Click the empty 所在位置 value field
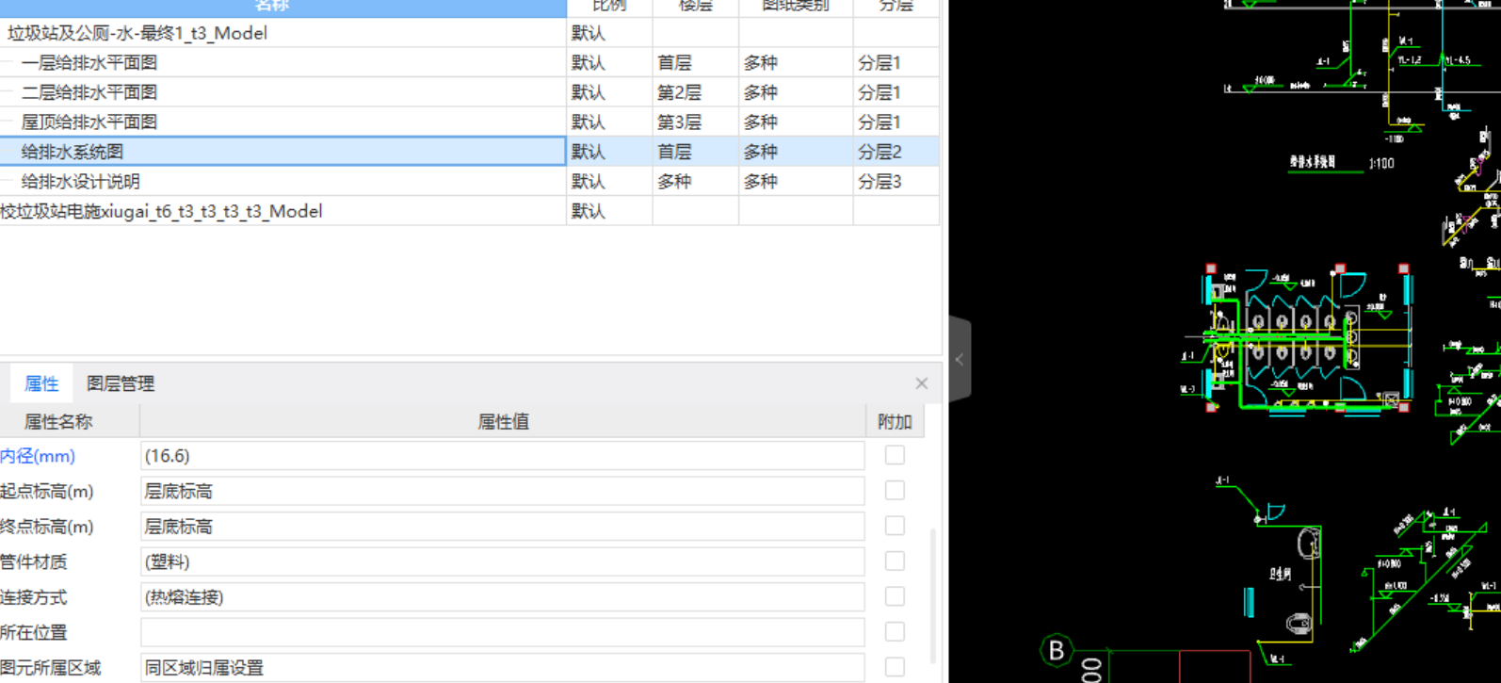 (x=503, y=632)
